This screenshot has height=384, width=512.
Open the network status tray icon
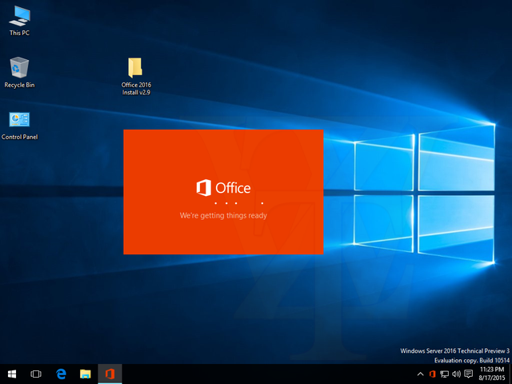pos(445,374)
